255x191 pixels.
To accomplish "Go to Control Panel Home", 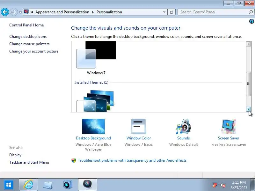I will 26,25.
